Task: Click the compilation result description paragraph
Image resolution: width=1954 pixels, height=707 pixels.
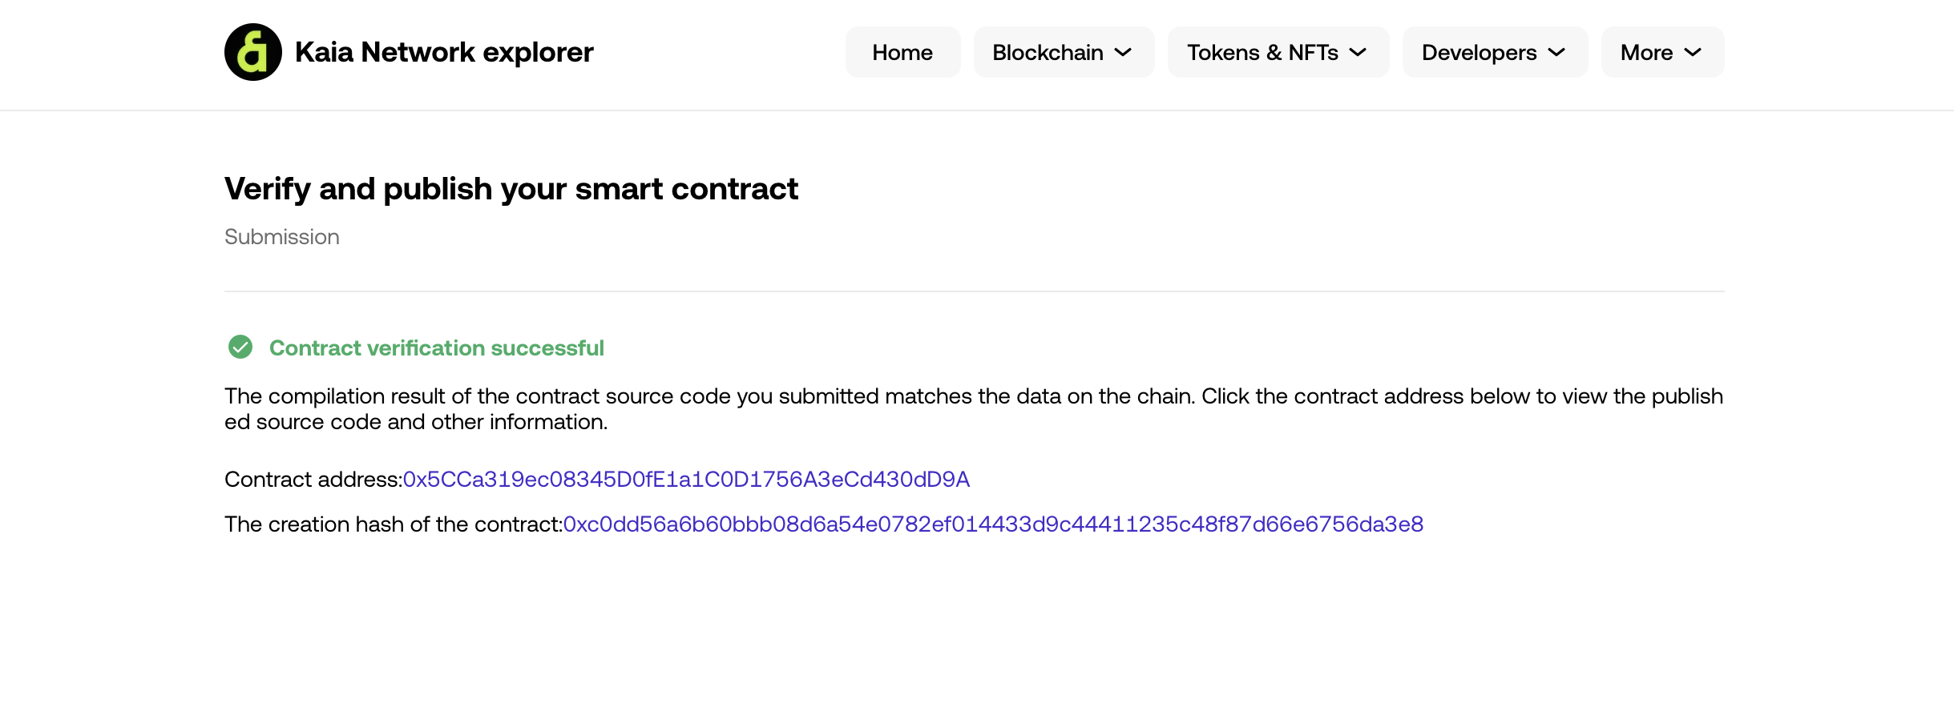Action: (974, 408)
